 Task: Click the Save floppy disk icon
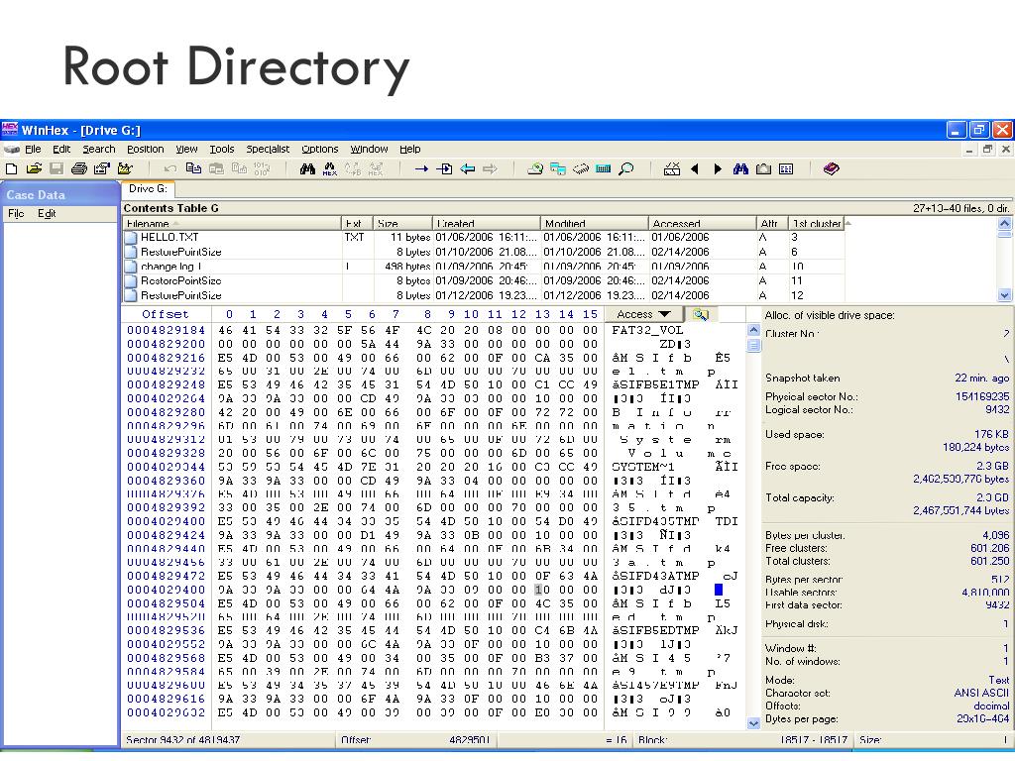[x=56, y=169]
